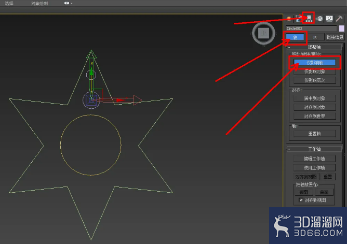Click the 对齐到世界 button
The width and height of the screenshot is (347, 244).
tap(315, 116)
